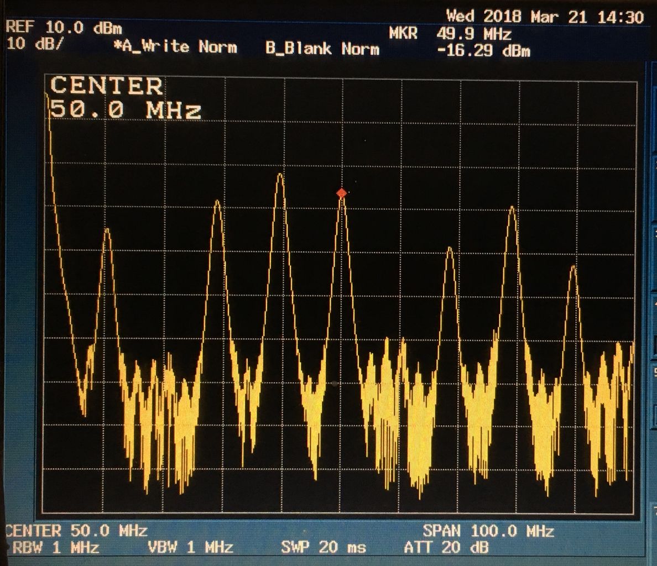657x566 pixels.
Task: Select the bottom CENTER 50.0 MHz readout
Action: 76,531
